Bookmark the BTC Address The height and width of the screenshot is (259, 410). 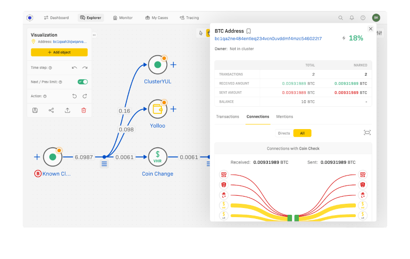coord(249,31)
